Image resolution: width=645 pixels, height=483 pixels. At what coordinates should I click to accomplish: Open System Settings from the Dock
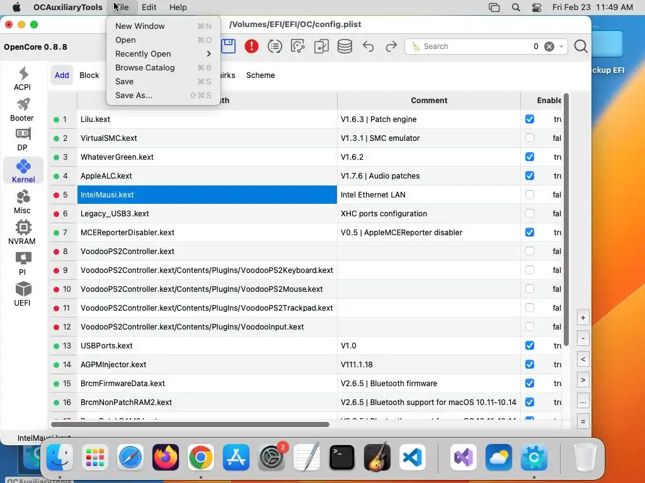tap(271, 457)
